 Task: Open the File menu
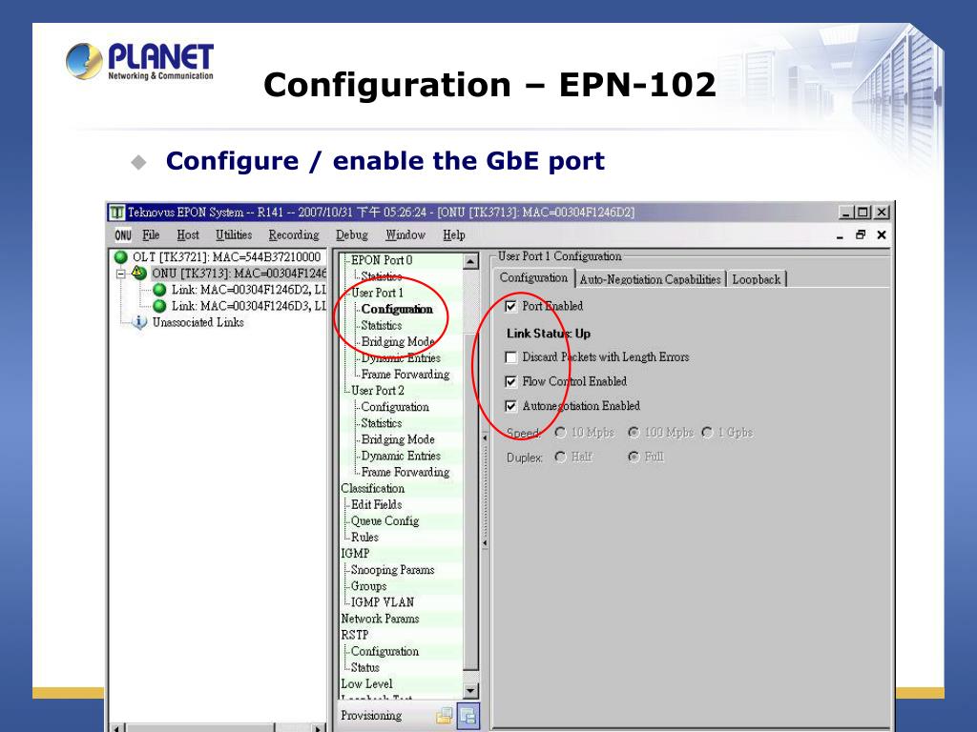(151, 235)
